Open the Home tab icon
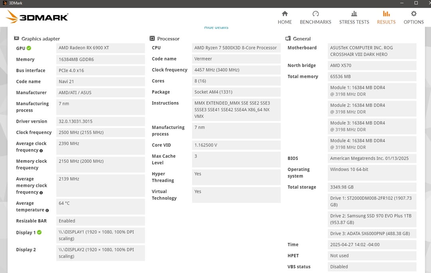 (x=285, y=14)
